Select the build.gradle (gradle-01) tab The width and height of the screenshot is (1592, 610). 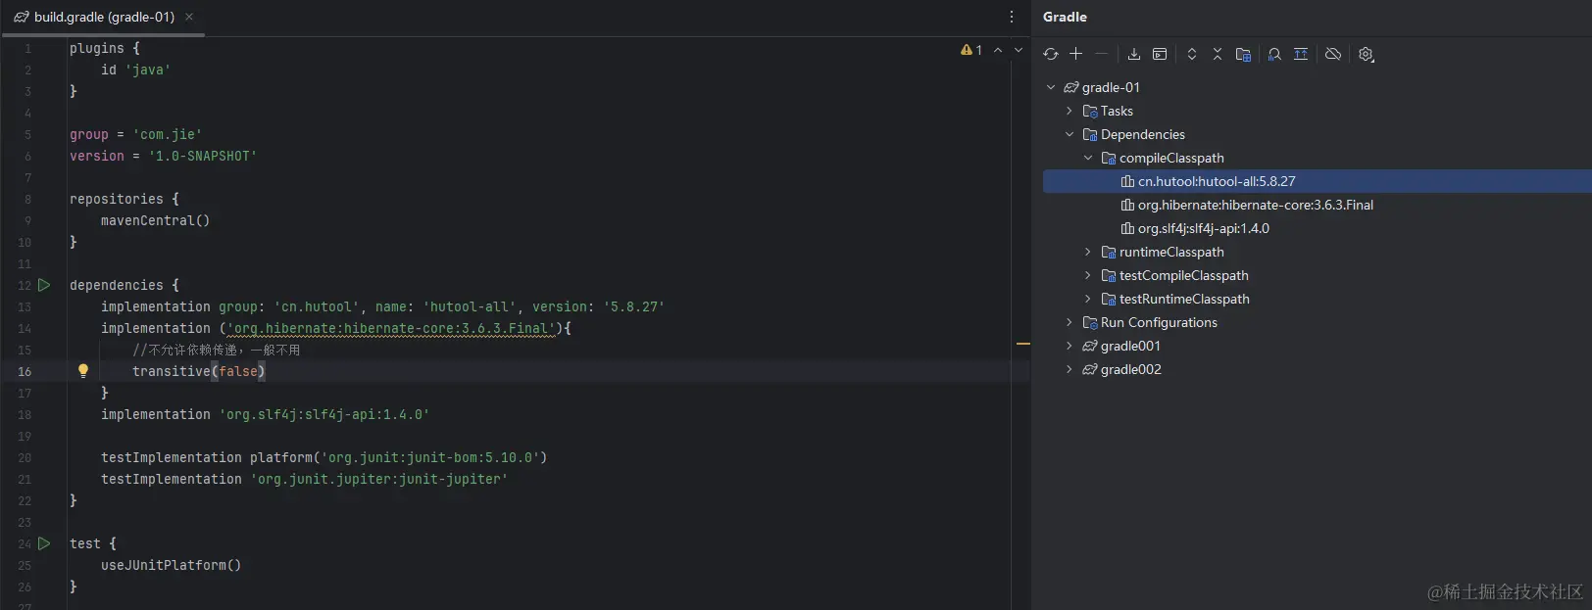click(104, 17)
